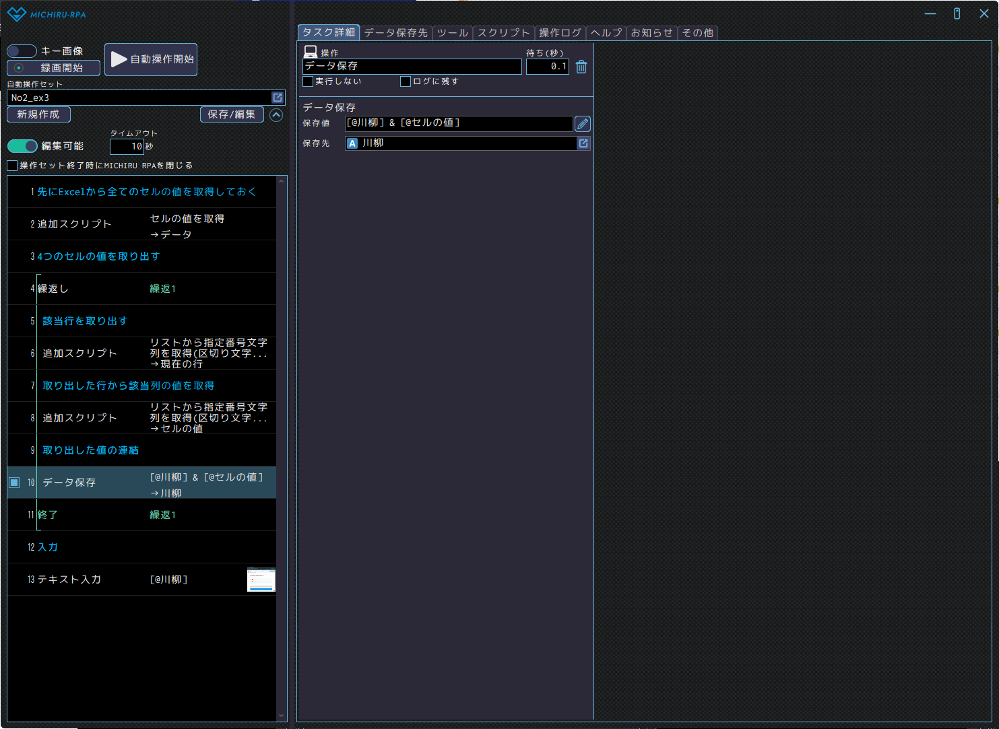Click the trash icon to delete the task

click(581, 67)
